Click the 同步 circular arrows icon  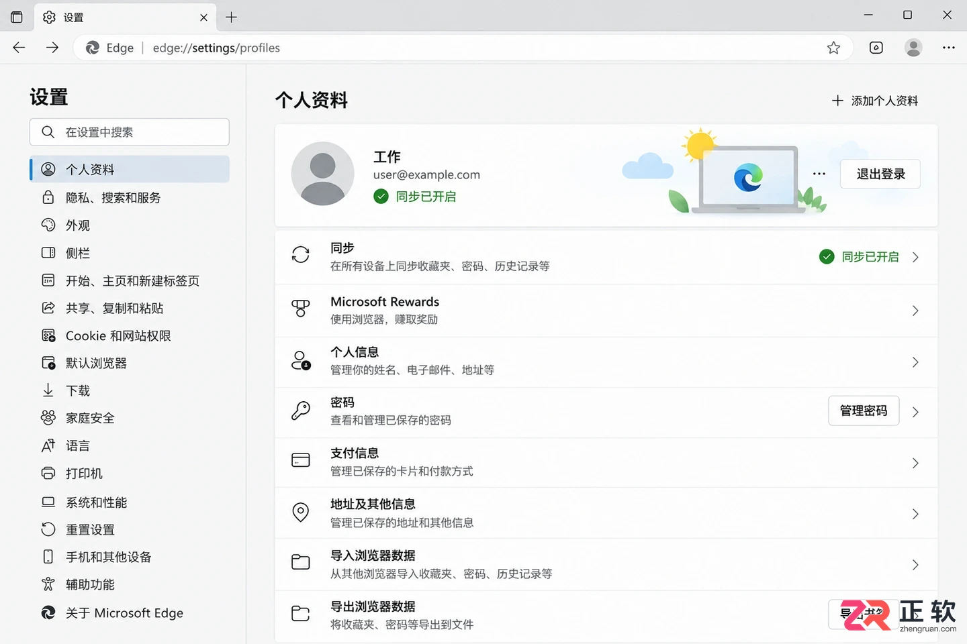tap(301, 254)
